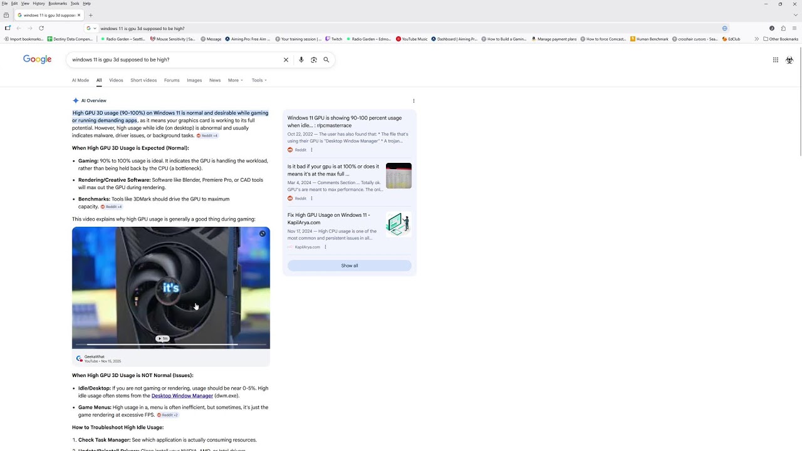Open the YouTube Music bookmark

pyautogui.click(x=412, y=39)
